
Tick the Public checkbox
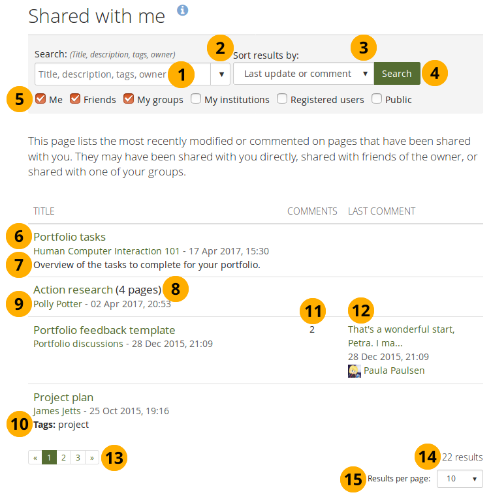(377, 100)
